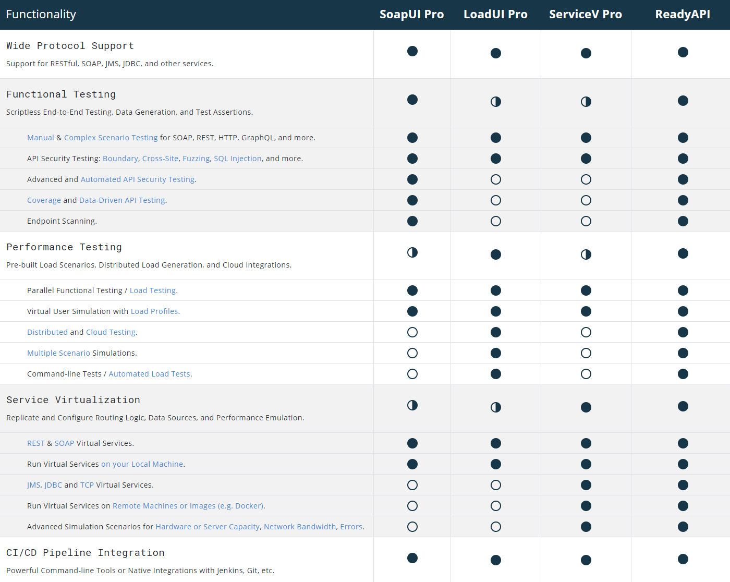Follow the Boundary security testing link
Viewport: 730px width, 582px height.
120,159
